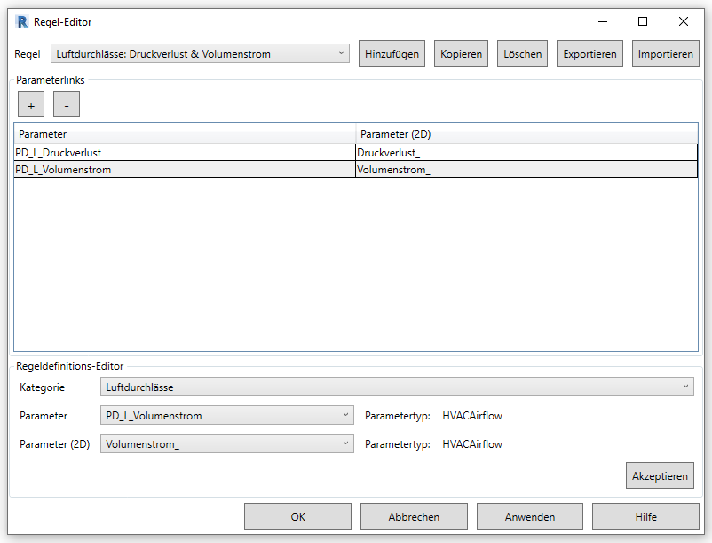Select the PD_L_Druckverlust table row
Image resolution: width=712 pixels, height=543 pixels.
[185, 152]
